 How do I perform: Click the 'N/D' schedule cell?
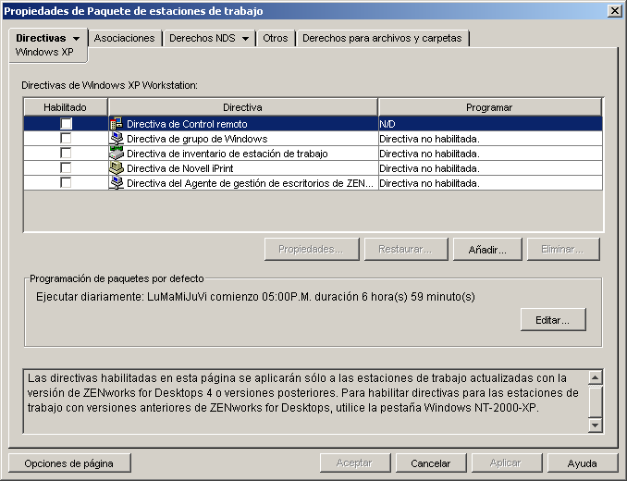pos(490,124)
